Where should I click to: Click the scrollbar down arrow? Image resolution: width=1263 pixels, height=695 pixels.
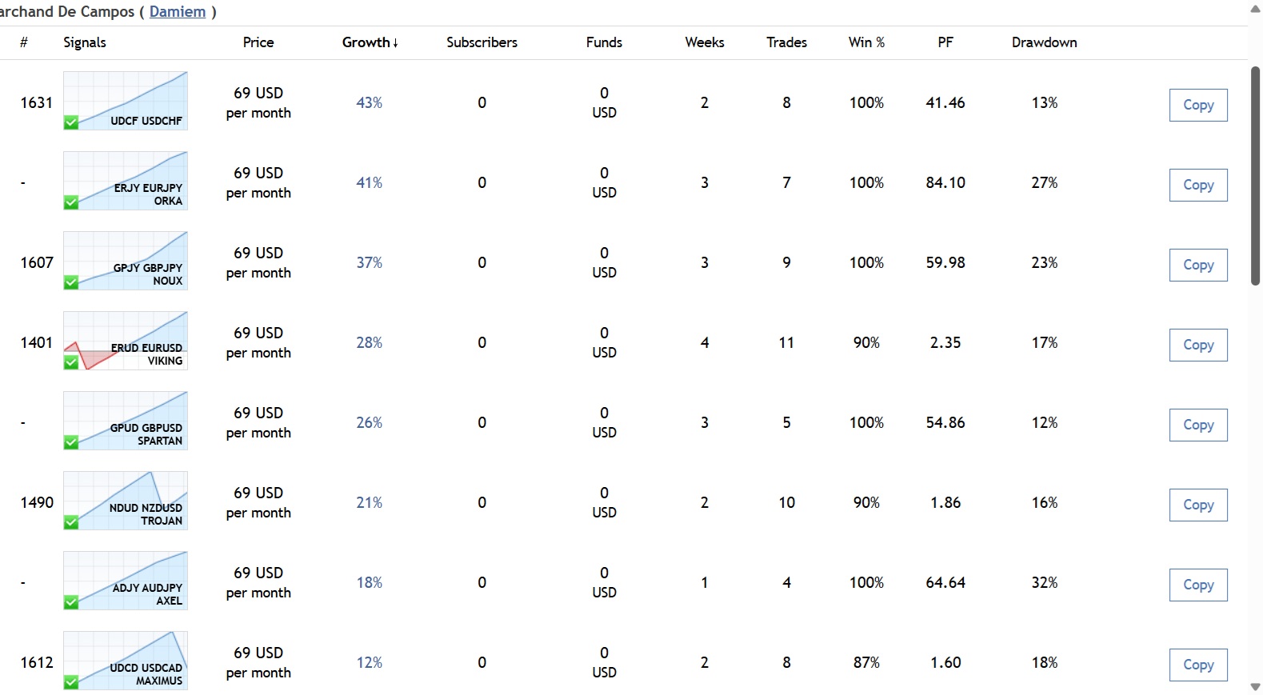pos(1255,687)
